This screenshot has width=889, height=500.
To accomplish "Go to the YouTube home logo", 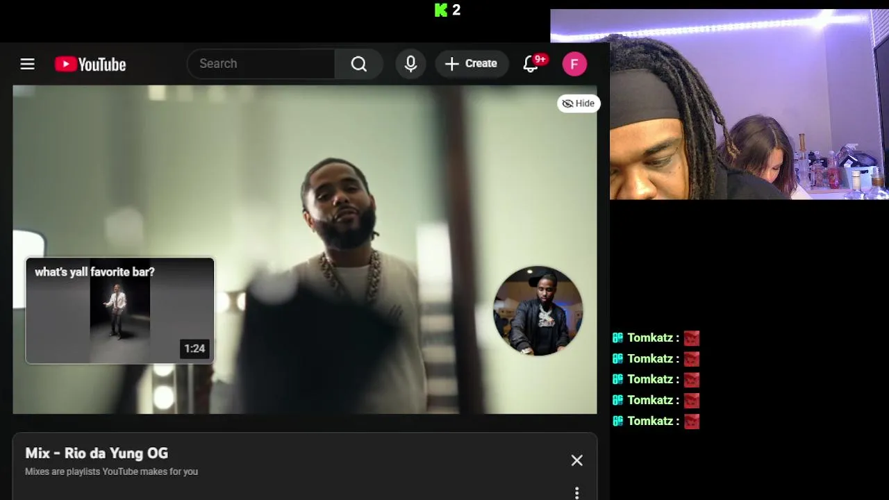I will click(x=90, y=65).
